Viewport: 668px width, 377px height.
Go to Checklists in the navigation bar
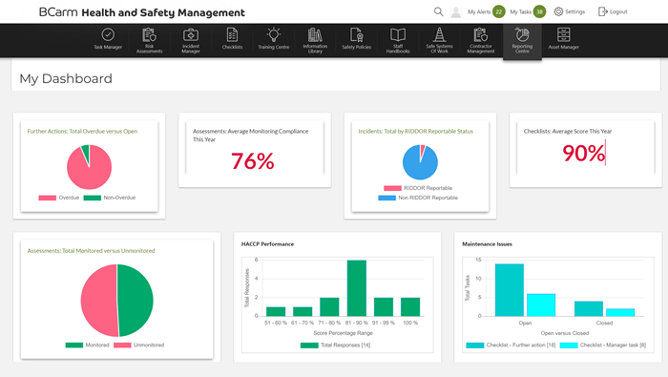[x=232, y=40]
